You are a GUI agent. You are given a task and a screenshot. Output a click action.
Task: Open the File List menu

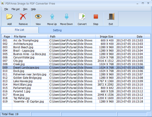pyautogui.click(x=16, y=9)
